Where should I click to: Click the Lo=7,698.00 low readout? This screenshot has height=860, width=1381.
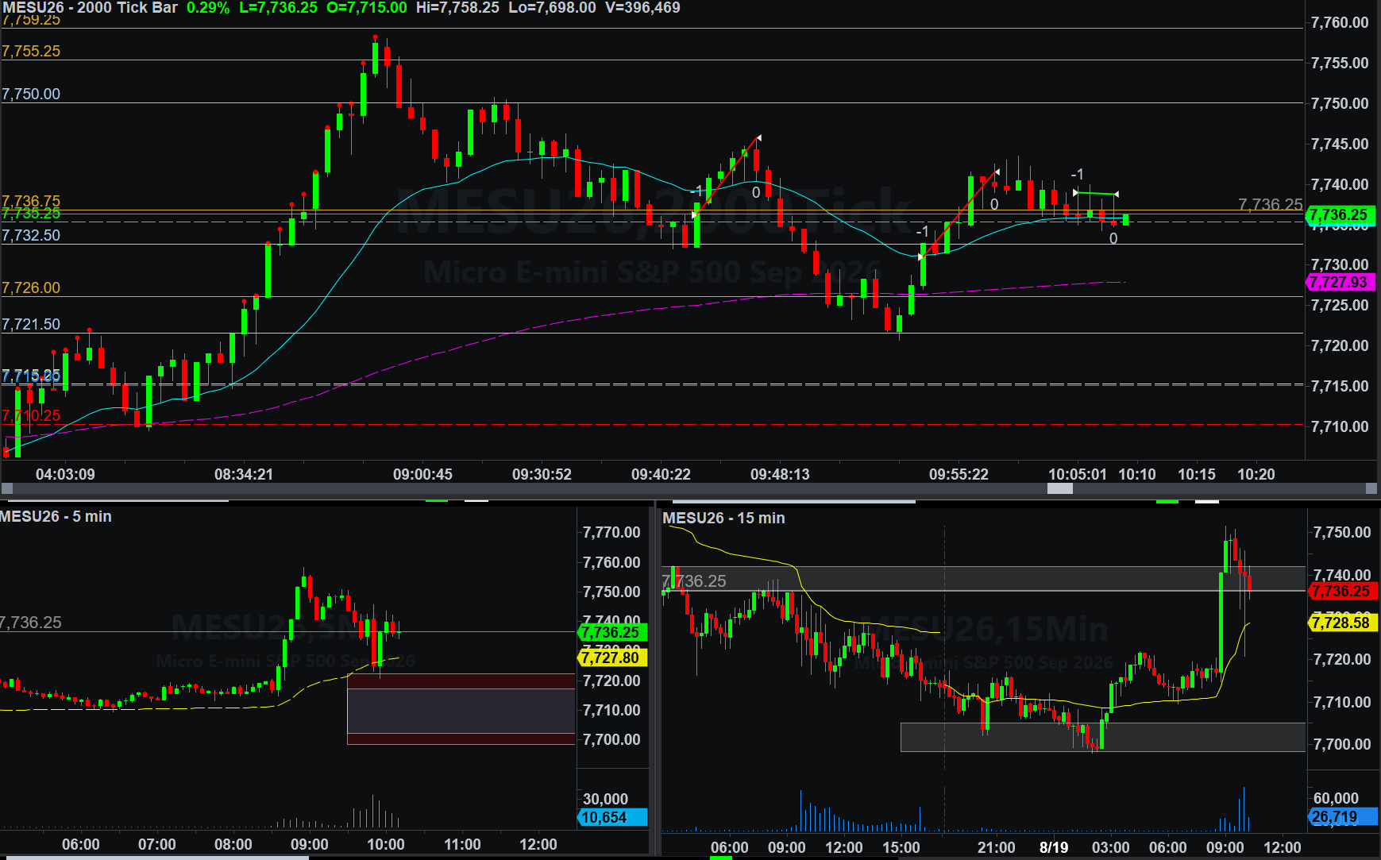point(552,8)
